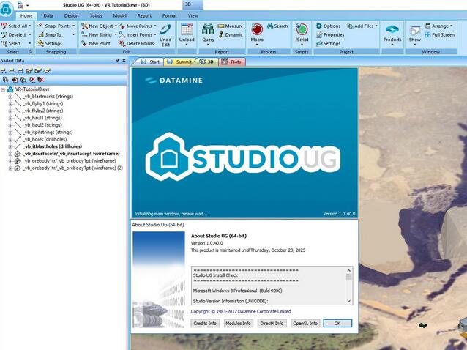
Task: Click the Measure tool
Action: pos(231,26)
